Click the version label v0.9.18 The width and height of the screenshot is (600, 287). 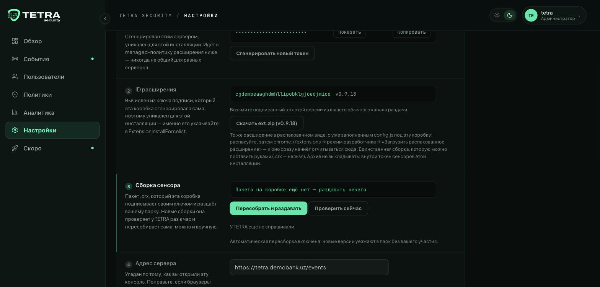point(346,94)
